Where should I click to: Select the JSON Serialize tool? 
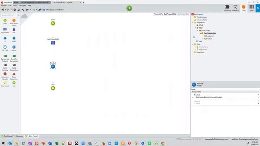coord(5,67)
